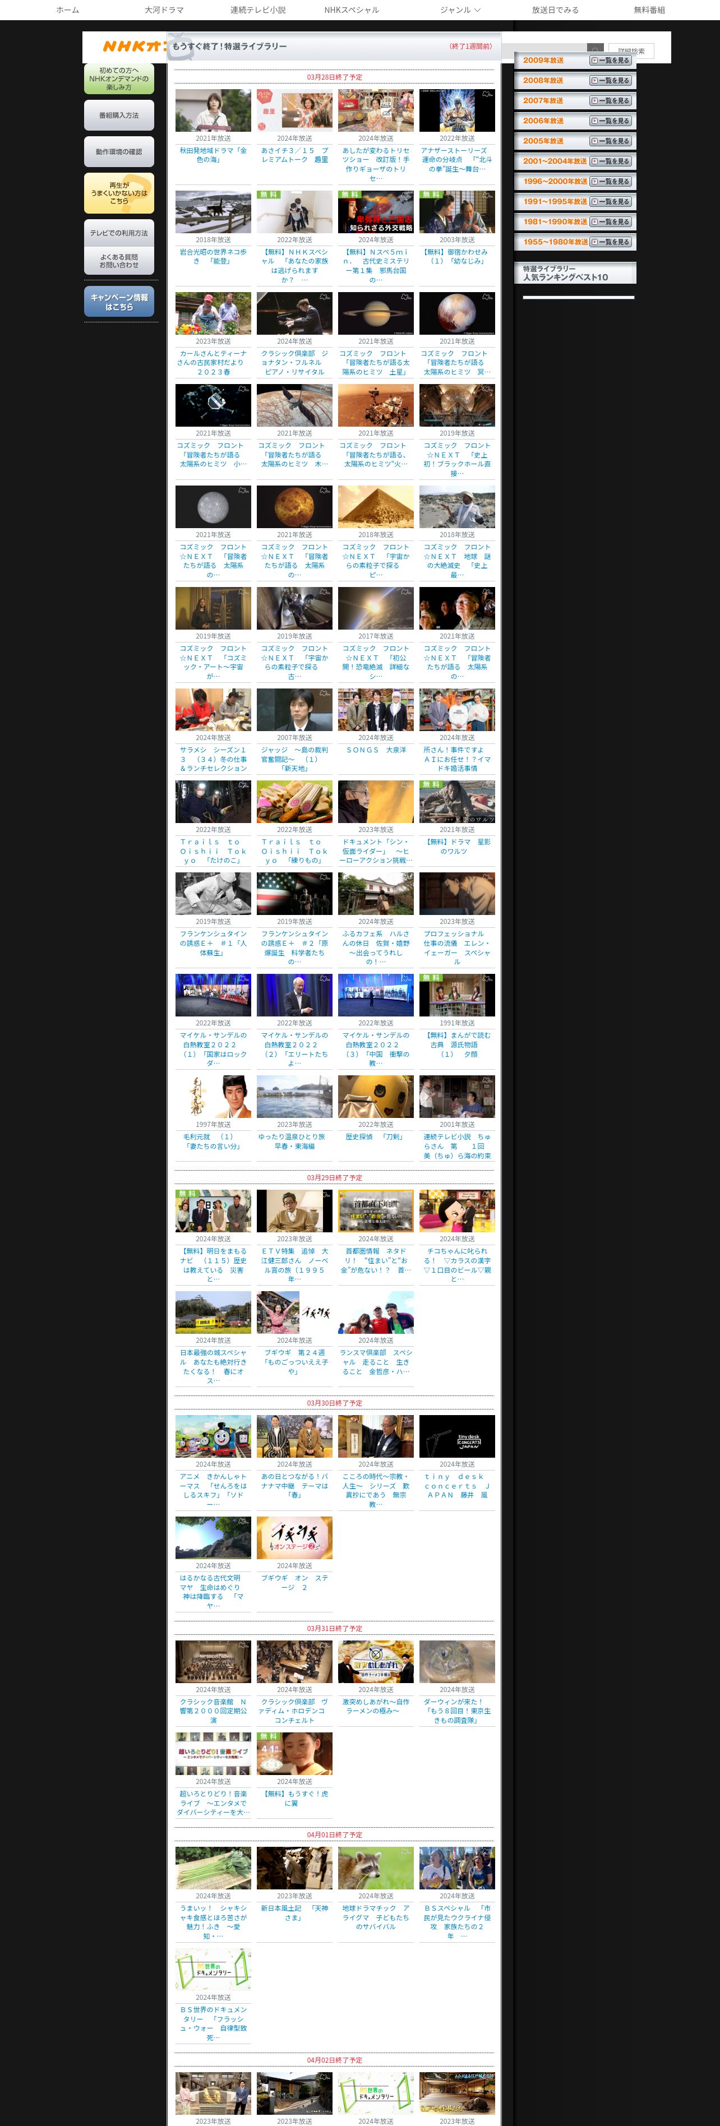
Task: Click the 初めての方へ NHKオンデマンドの楽しみ方 button
Action: click(119, 79)
